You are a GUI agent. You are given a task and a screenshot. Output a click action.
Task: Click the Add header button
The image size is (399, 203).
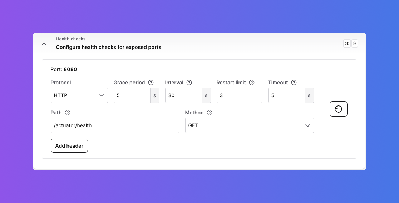69,146
